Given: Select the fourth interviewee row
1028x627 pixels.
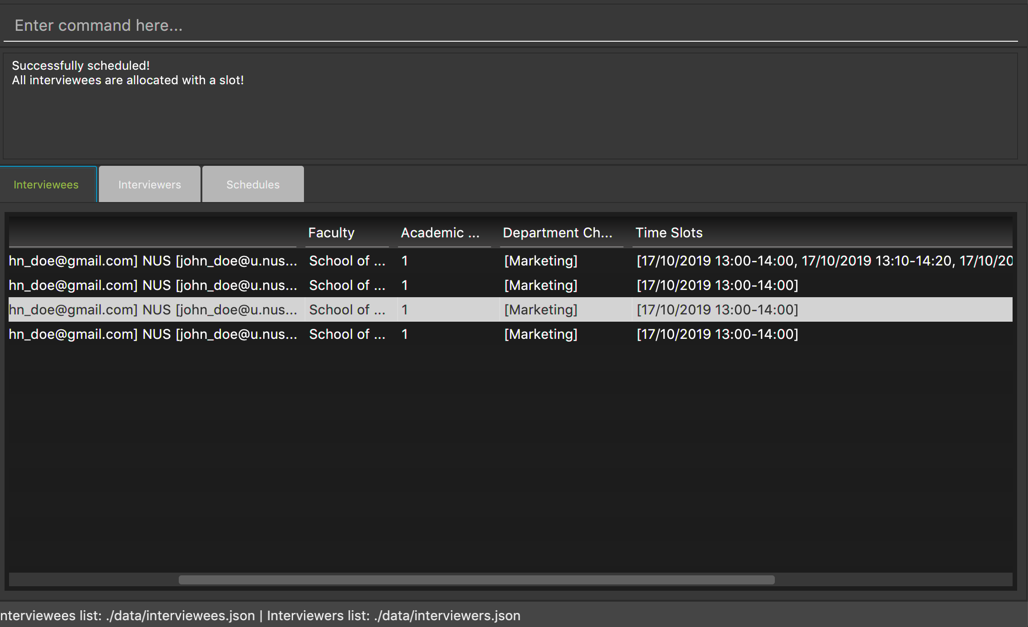Looking at the screenshot, I should [x=152, y=334].
